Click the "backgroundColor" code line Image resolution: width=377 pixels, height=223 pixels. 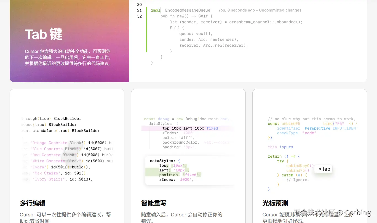click(x=196, y=142)
